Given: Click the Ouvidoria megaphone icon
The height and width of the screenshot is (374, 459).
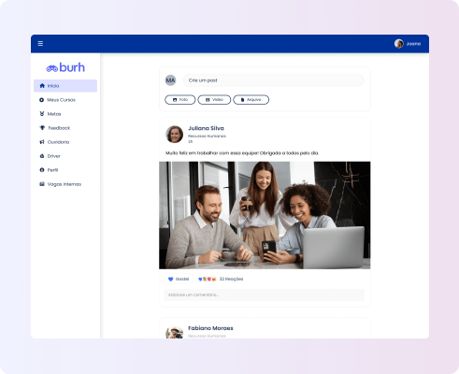Looking at the screenshot, I should (42, 142).
